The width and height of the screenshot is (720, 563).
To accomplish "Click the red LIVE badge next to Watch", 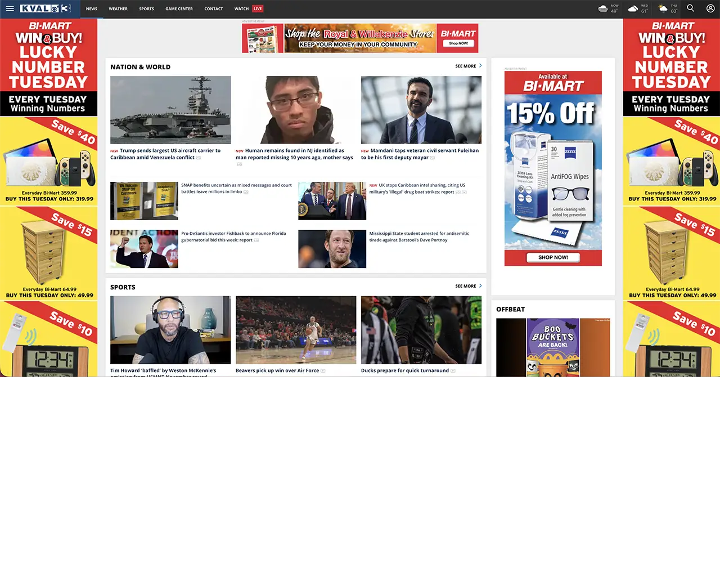I will (258, 8).
